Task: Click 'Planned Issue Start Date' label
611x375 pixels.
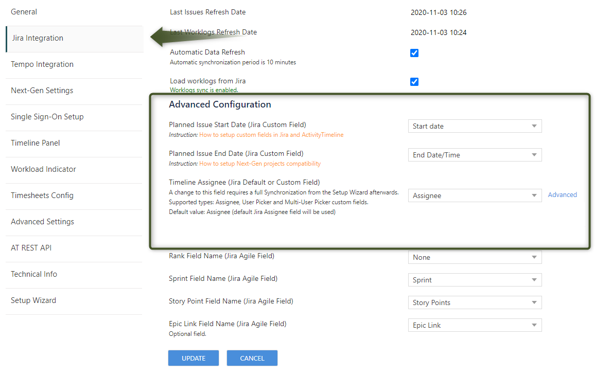Action: (x=237, y=124)
